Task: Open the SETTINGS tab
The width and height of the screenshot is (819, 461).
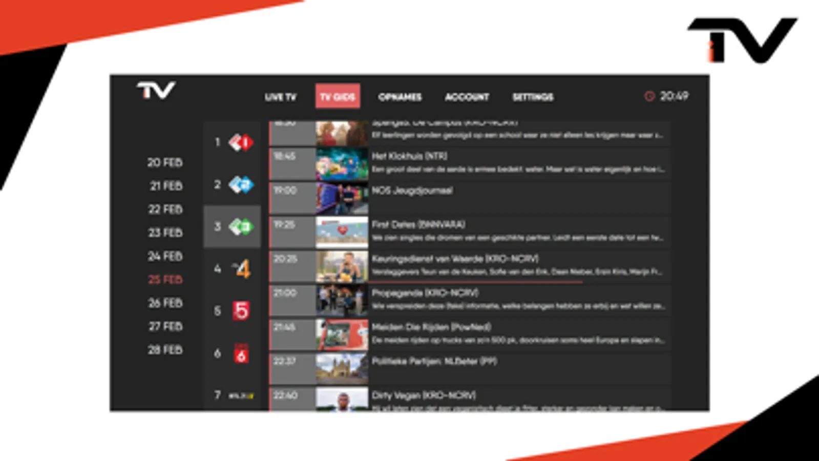Action: (533, 97)
